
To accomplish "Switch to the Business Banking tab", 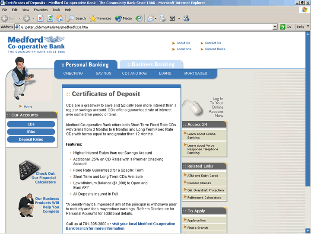I will tap(151, 64).
